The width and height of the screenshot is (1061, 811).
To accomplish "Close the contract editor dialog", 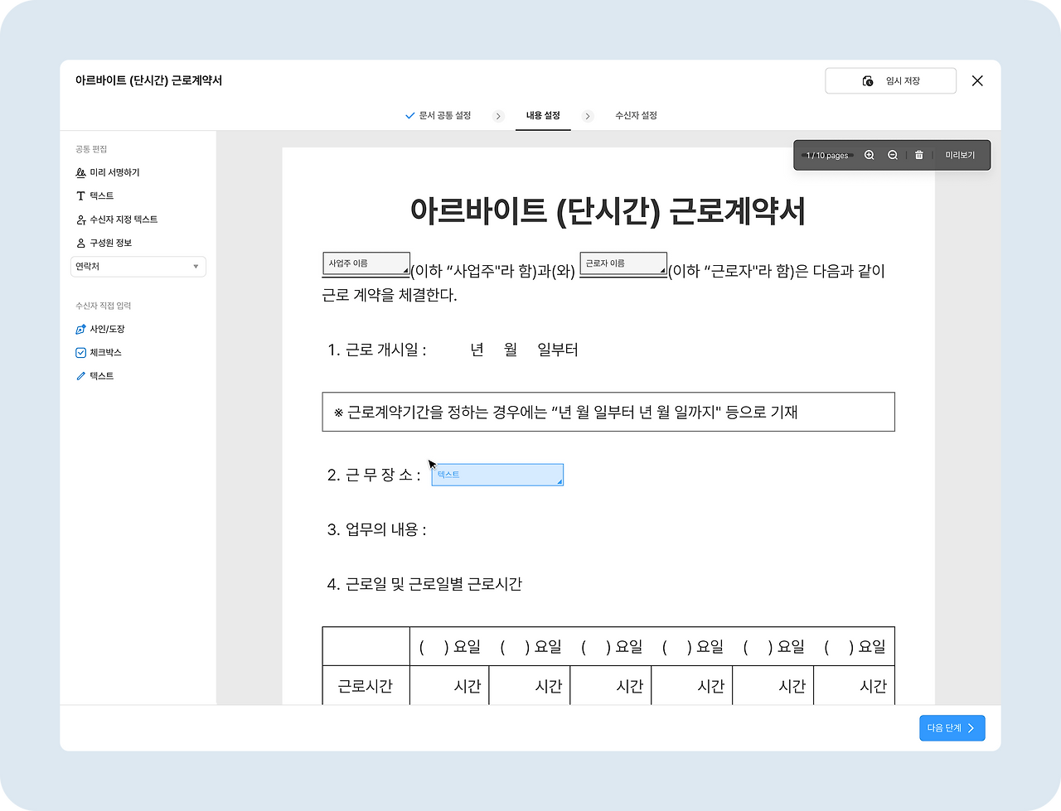I will click(977, 80).
